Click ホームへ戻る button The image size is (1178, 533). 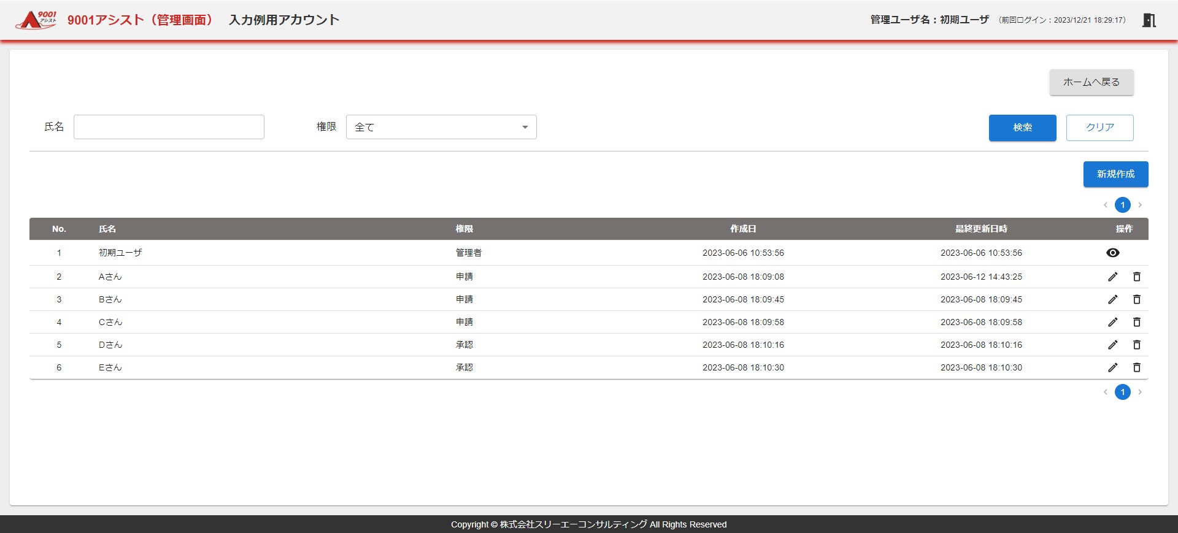[1091, 82]
